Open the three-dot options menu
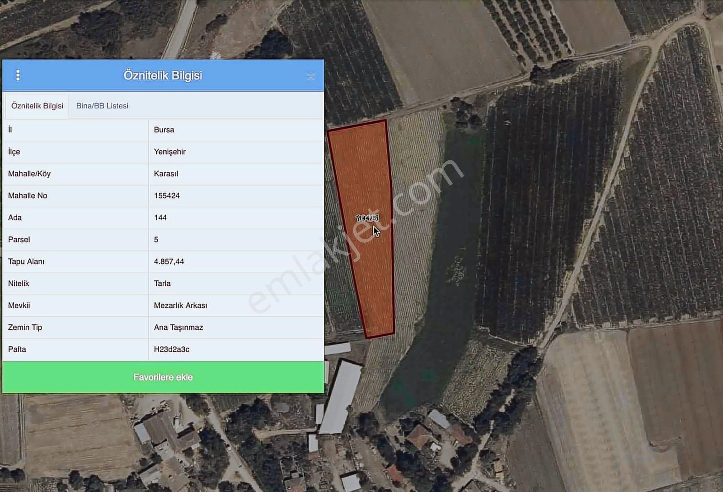Image resolution: width=723 pixels, height=492 pixels. [18, 75]
